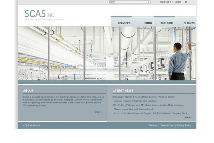Viewport: 214px width, 143px height.
Task: Open JPMorgan buys MF Global Stake news
Action: pyautogui.click(x=148, y=105)
